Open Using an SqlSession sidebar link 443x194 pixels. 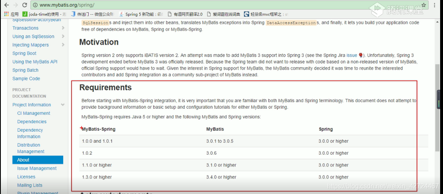point(33,37)
